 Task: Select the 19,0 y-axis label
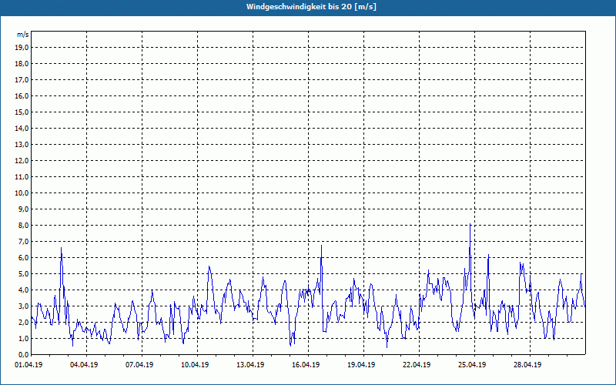click(22, 48)
